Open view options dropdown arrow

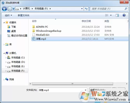click(x=111, y=15)
